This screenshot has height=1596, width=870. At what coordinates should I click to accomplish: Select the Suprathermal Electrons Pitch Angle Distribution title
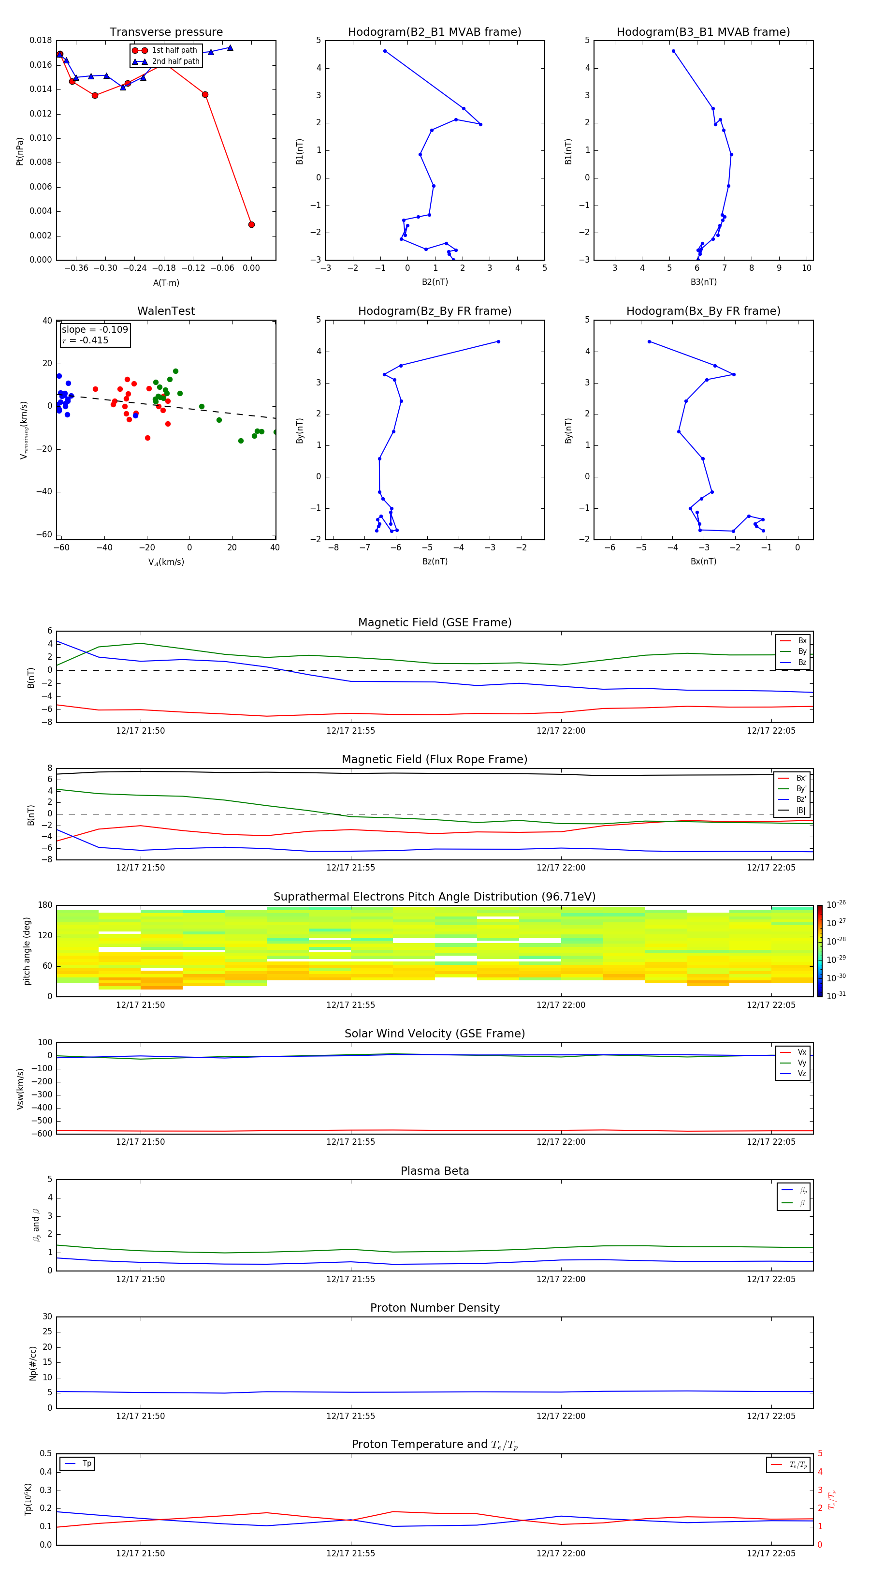(435, 897)
